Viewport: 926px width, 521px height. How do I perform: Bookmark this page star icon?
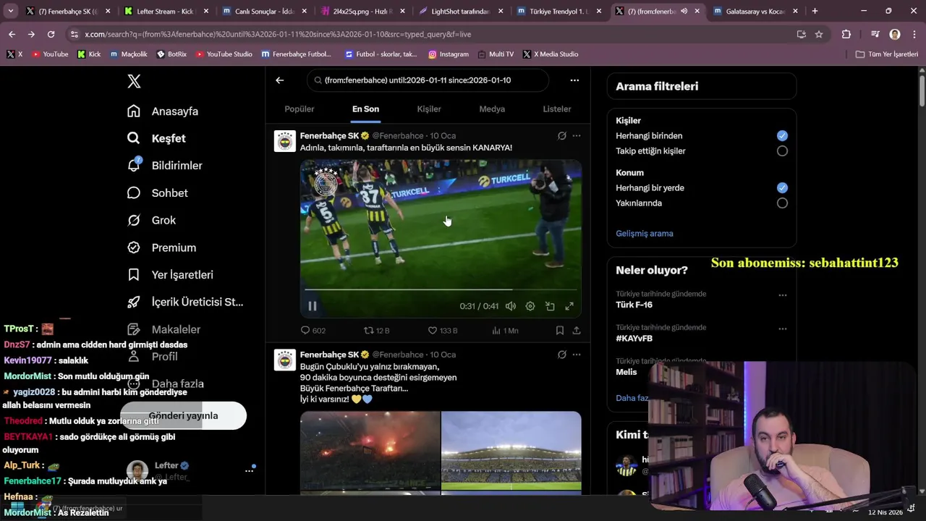[x=819, y=34]
